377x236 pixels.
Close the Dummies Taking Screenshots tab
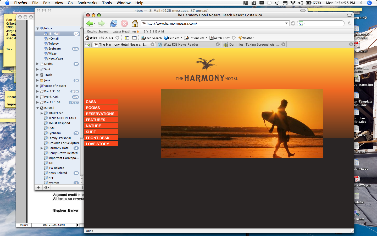(x=283, y=44)
